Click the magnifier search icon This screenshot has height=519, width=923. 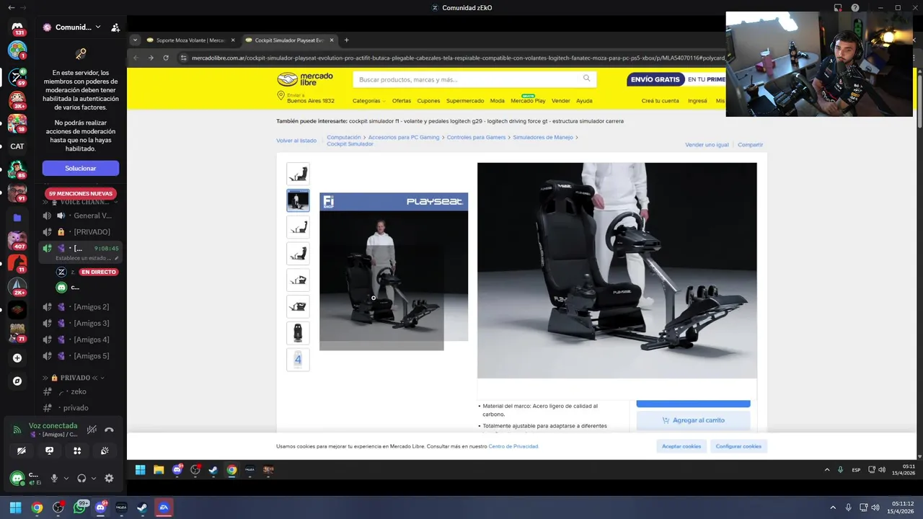point(587,79)
